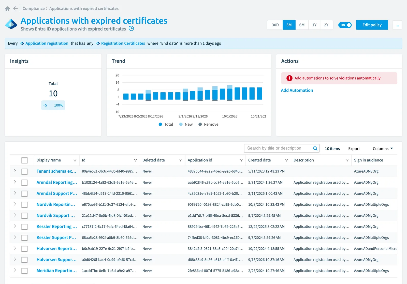This screenshot has height=284, width=407.
Task: Open filter for Created date column
Action: (287, 160)
